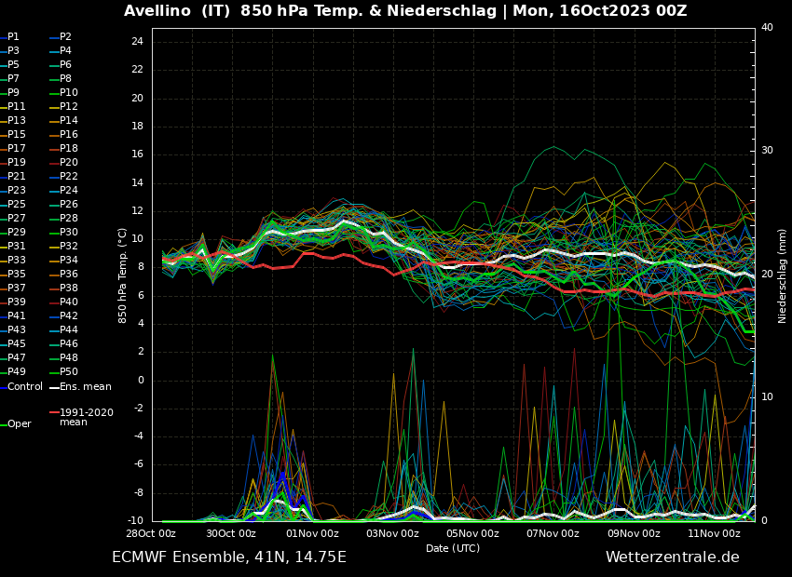The height and width of the screenshot is (577, 792).
Task: Click the 28Oct 00z date tick
Action: 151,533
